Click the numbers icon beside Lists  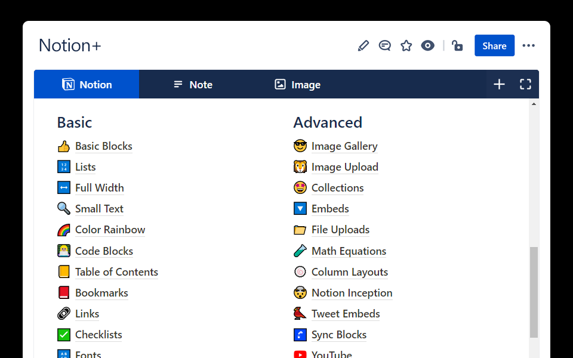tap(64, 167)
